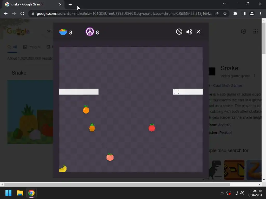The width and height of the screenshot is (266, 199).
Task: Open a new browser tab
Action: [70, 4]
